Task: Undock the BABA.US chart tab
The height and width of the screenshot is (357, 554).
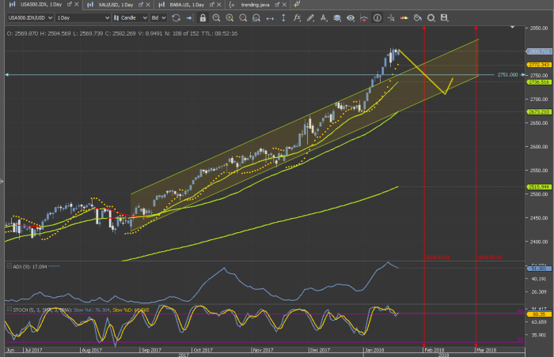Action: [212, 5]
